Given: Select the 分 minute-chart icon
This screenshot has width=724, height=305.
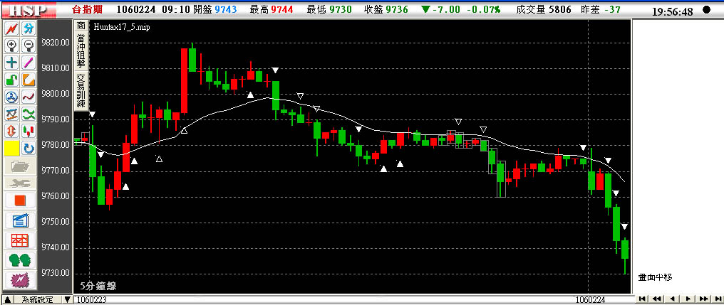Looking at the screenshot, I should tap(29, 29).
